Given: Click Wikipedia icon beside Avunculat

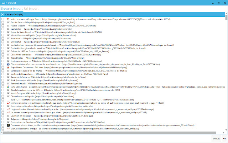Looking at the screenshot, I should [8, 39].
